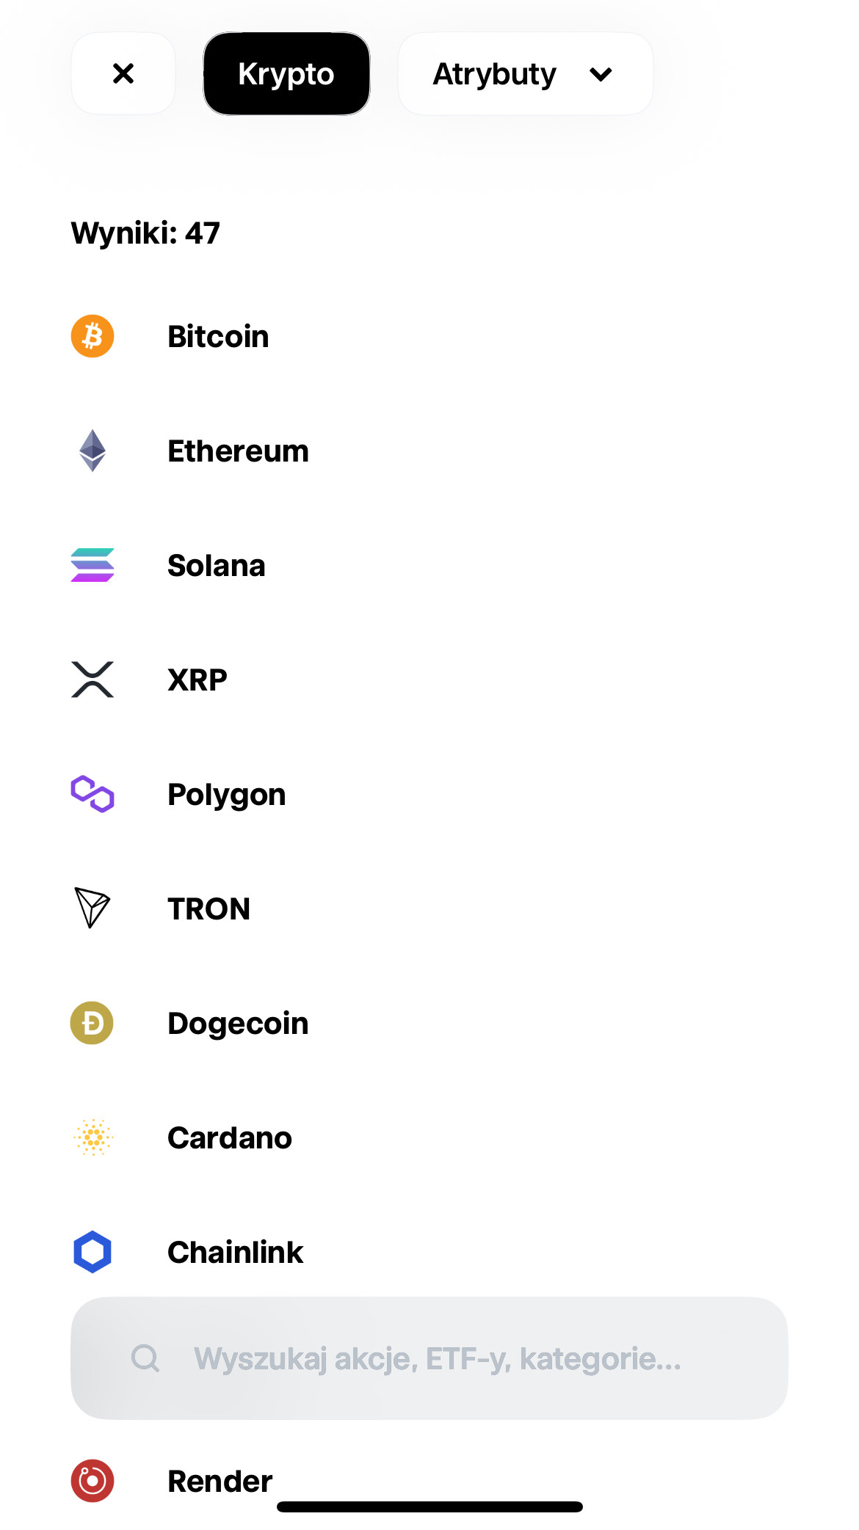Open the Bitcoin list entry
Image resolution: width=859 pixels, height=1530 pixels.
[218, 337]
